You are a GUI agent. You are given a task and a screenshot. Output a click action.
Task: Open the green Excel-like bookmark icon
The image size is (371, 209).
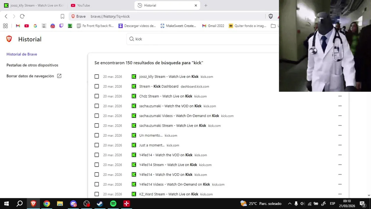[70, 26]
